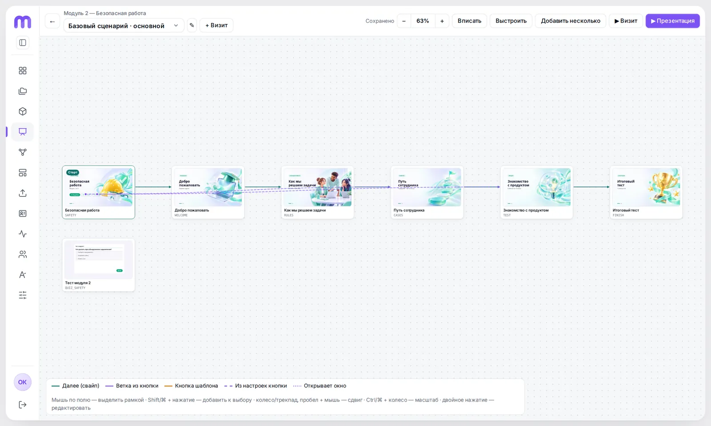The height and width of the screenshot is (426, 711).
Task: Increase zoom with plus button
Action: [x=442, y=21]
